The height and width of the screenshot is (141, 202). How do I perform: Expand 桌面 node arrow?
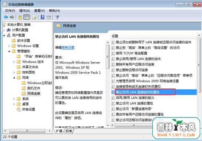click(14, 104)
